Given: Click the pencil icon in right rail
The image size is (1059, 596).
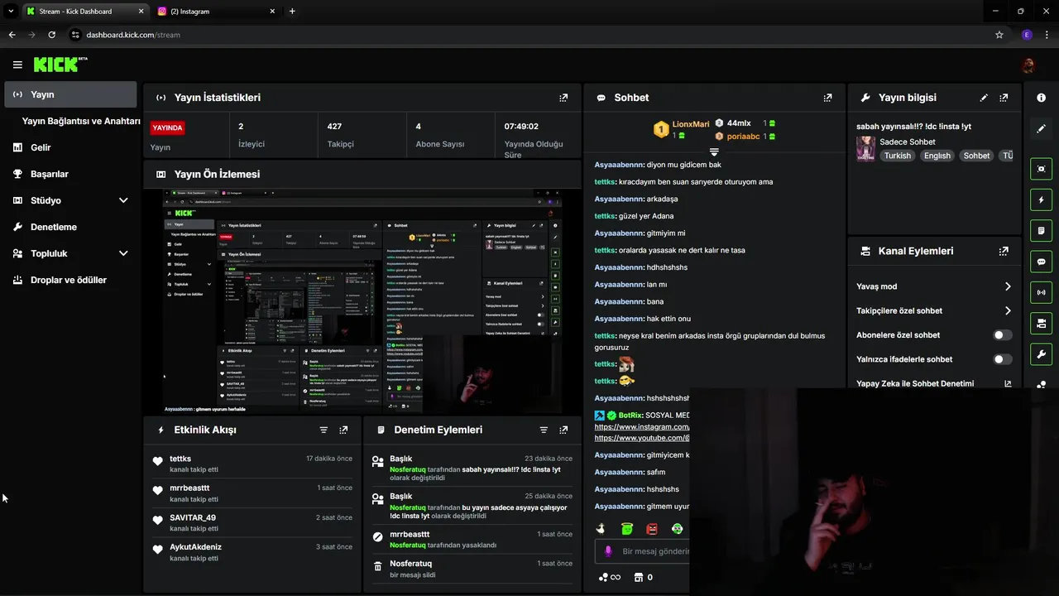Looking at the screenshot, I should click(1041, 128).
